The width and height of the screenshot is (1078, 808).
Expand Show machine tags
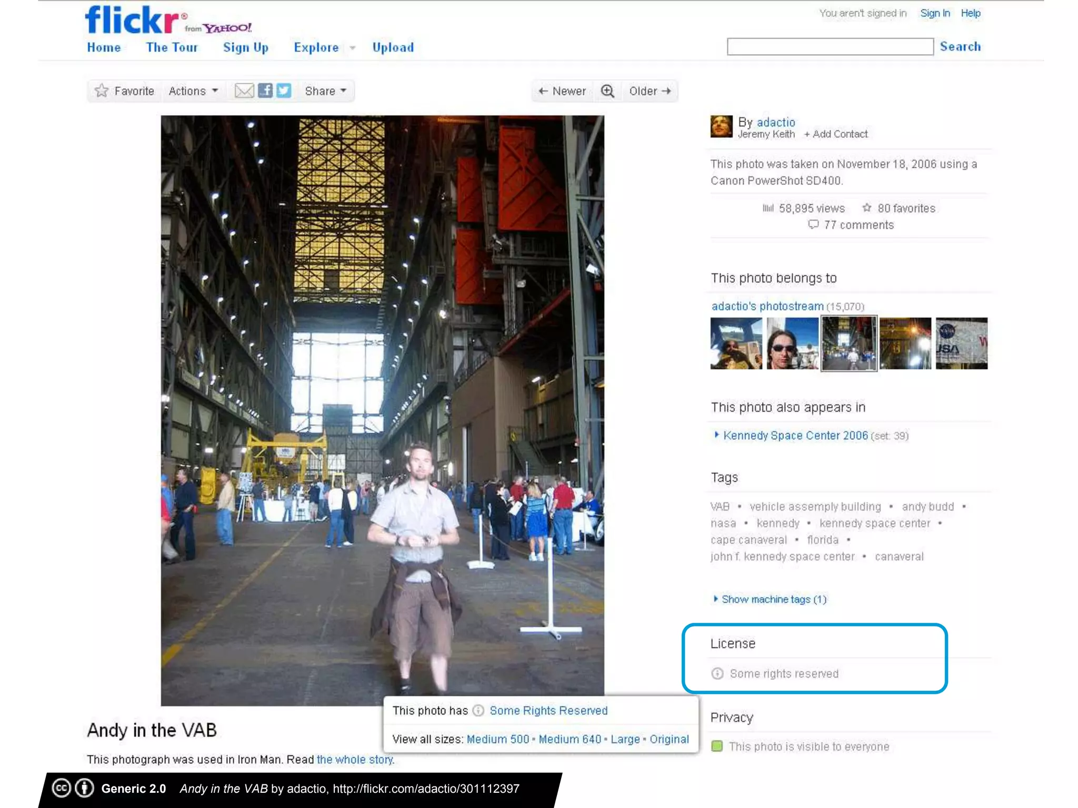773,599
